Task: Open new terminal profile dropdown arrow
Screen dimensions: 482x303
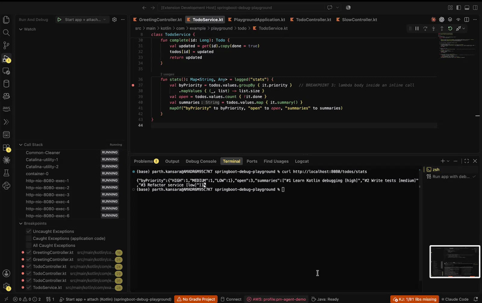Action: tap(448, 161)
